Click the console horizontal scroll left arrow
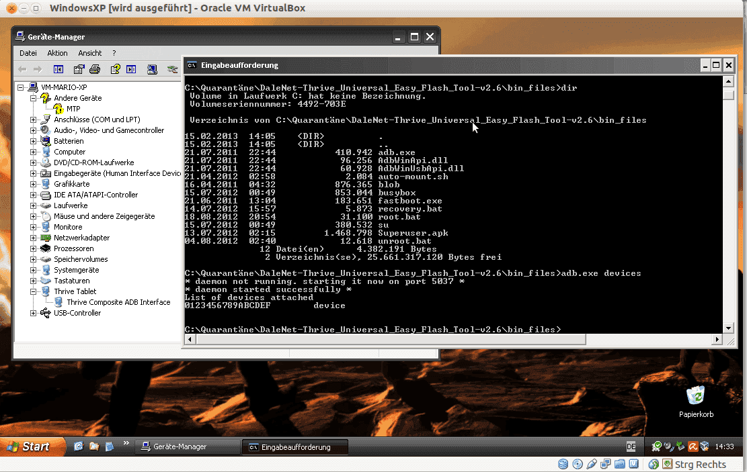747x472 pixels. pyautogui.click(x=190, y=339)
